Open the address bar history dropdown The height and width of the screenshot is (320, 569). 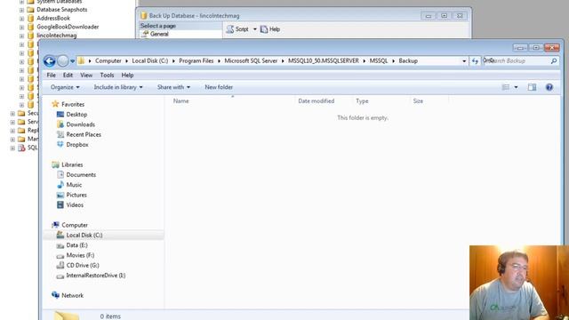pyautogui.click(x=464, y=61)
